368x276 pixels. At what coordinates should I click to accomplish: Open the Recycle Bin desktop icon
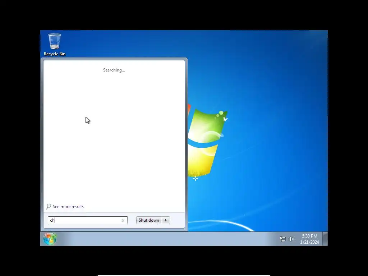click(55, 44)
